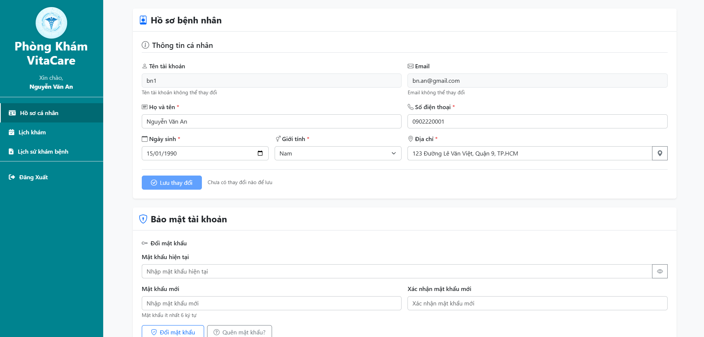Switch to 'Hồ sơ cá nhân' section
This screenshot has height=337, width=704.
(38, 113)
